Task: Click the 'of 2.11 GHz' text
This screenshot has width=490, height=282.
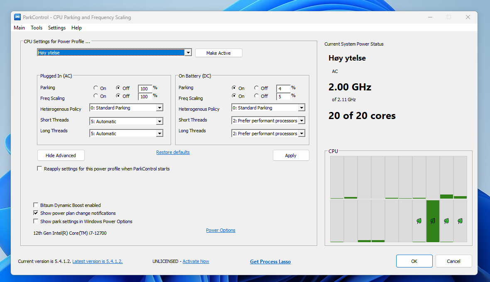Action: pos(344,100)
